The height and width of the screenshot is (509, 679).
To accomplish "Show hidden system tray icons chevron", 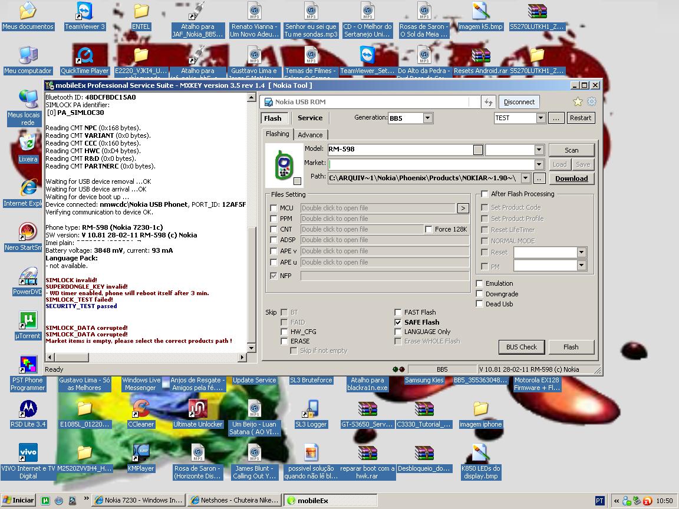I will 616,501.
